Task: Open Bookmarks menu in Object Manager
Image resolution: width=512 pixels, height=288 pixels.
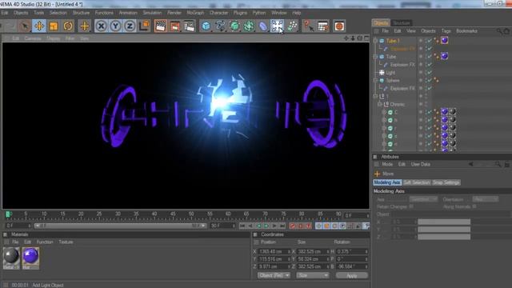Action: point(466,31)
